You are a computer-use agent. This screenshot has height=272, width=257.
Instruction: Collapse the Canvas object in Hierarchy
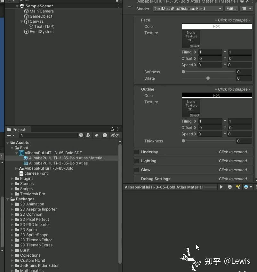click(21, 21)
